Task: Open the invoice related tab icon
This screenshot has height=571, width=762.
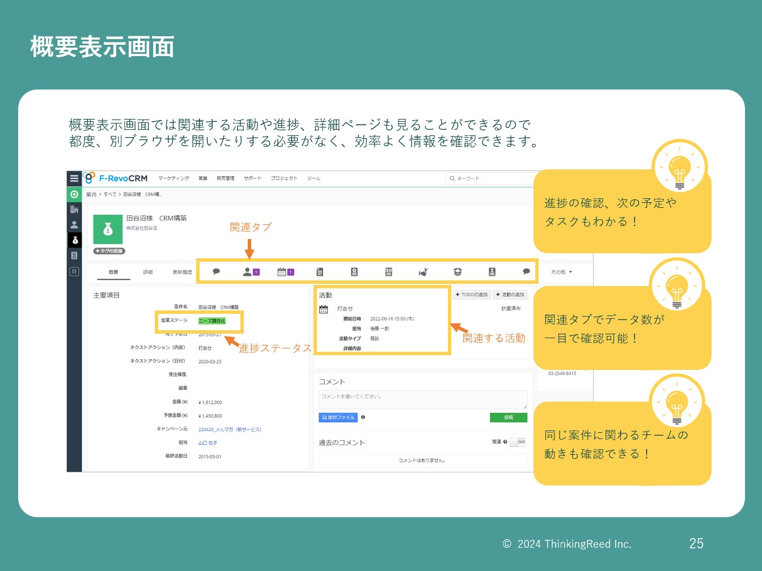Action: pos(492,272)
